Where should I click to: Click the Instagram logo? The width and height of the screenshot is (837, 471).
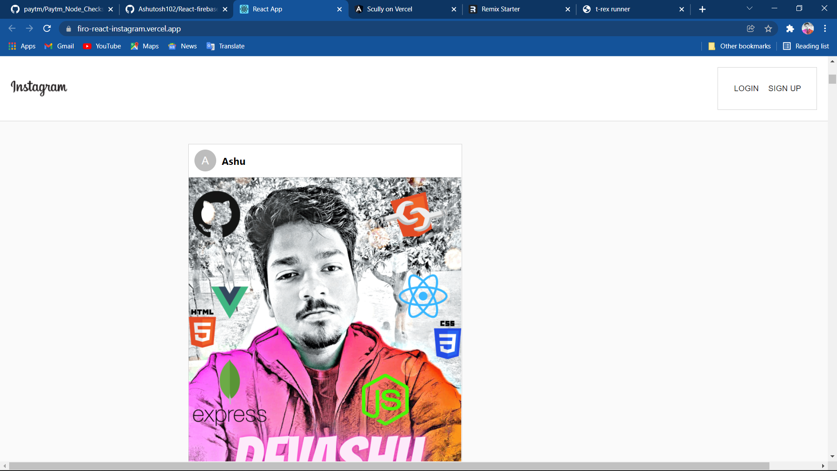tap(39, 88)
